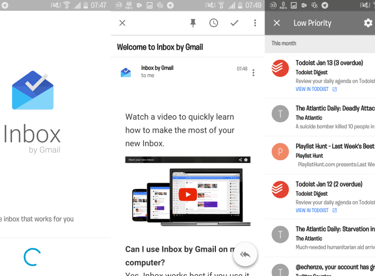Screen dimensions: 375x276
Task: Tap P avatar of Playlist Hunt email
Action: click(280, 152)
